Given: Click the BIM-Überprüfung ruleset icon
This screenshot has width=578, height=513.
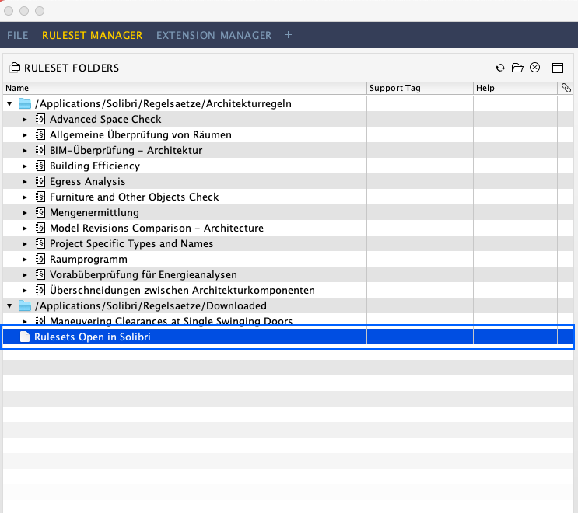Looking at the screenshot, I should 40,150.
